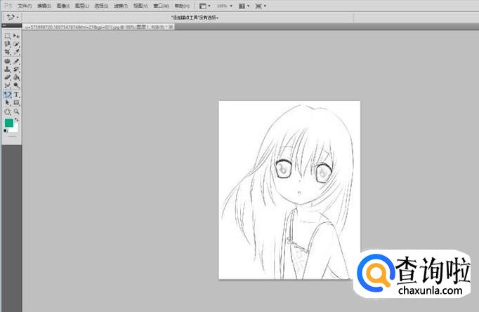The width and height of the screenshot is (479, 312).
Task: Select the Move tool
Action: (16, 36)
